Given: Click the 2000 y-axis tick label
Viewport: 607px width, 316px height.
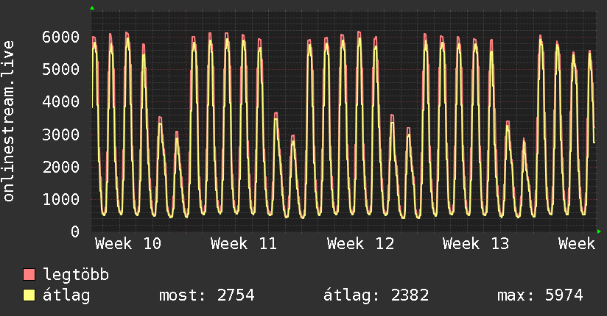Looking at the screenshot, I should point(61,168).
